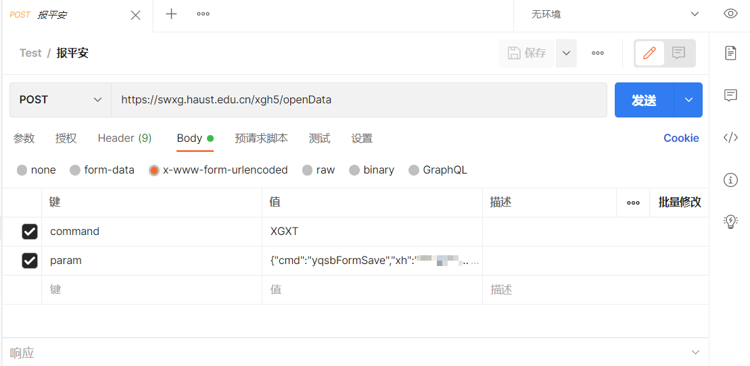Open the comments icon in right sidebar
The width and height of the screenshot is (750, 366).
[x=730, y=95]
